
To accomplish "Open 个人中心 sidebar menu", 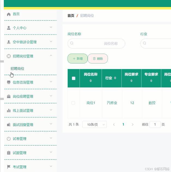I will [x=30, y=28].
